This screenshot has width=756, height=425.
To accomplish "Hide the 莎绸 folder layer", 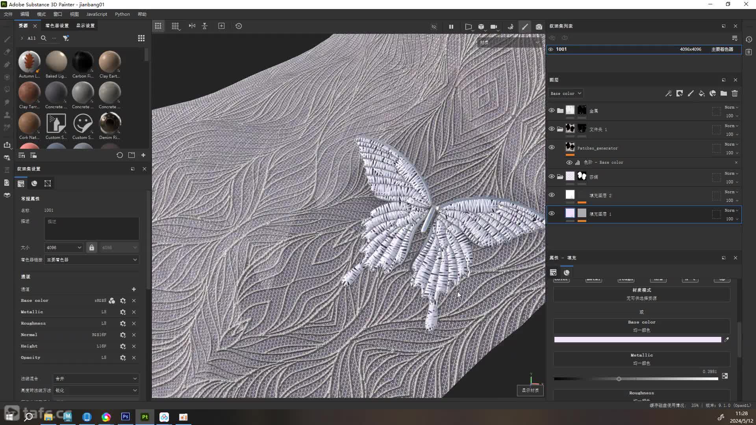I will tap(551, 177).
